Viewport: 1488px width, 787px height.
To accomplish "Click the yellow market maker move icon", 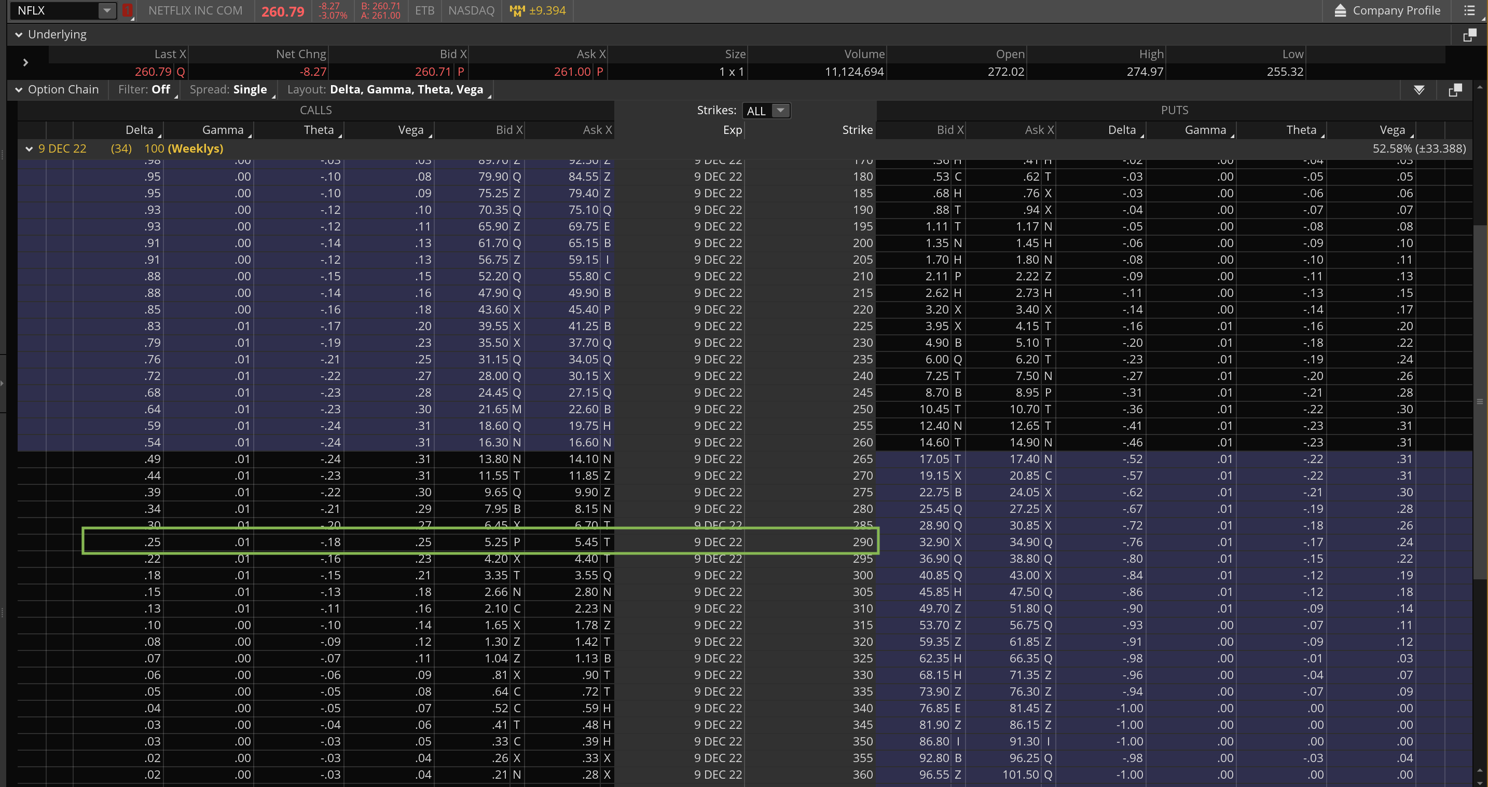I will [x=517, y=10].
